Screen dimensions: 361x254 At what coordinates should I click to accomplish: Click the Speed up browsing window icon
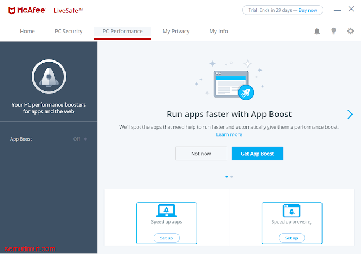(292, 211)
